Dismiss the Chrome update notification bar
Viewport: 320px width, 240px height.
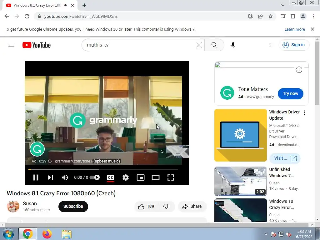(312, 29)
